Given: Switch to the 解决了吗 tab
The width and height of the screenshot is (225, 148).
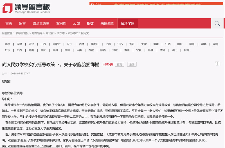Looking at the screenshot, I should tap(128, 24).
